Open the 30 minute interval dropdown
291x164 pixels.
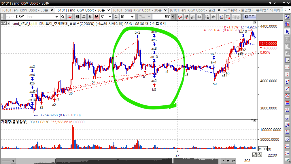coord(110,17)
